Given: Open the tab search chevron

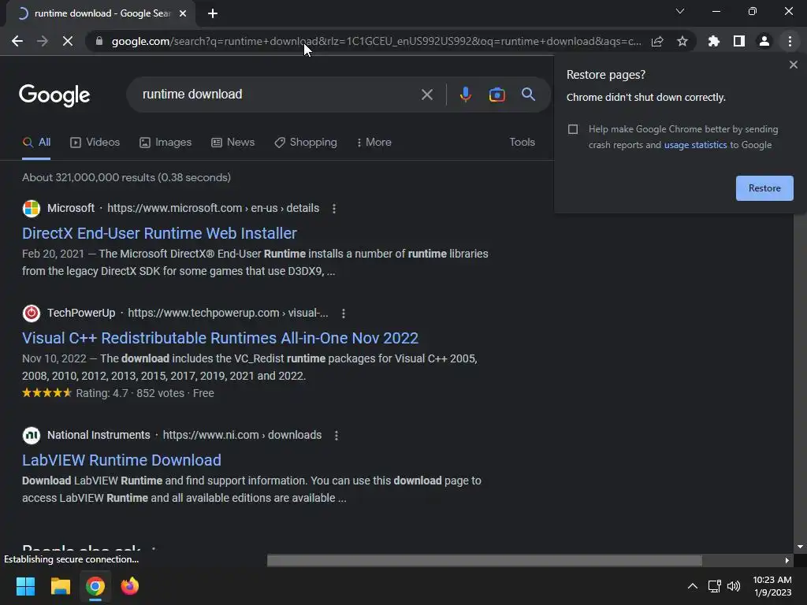Looking at the screenshot, I should coord(680,11).
